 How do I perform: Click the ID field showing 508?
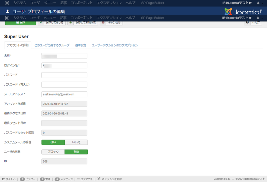pos(64,161)
